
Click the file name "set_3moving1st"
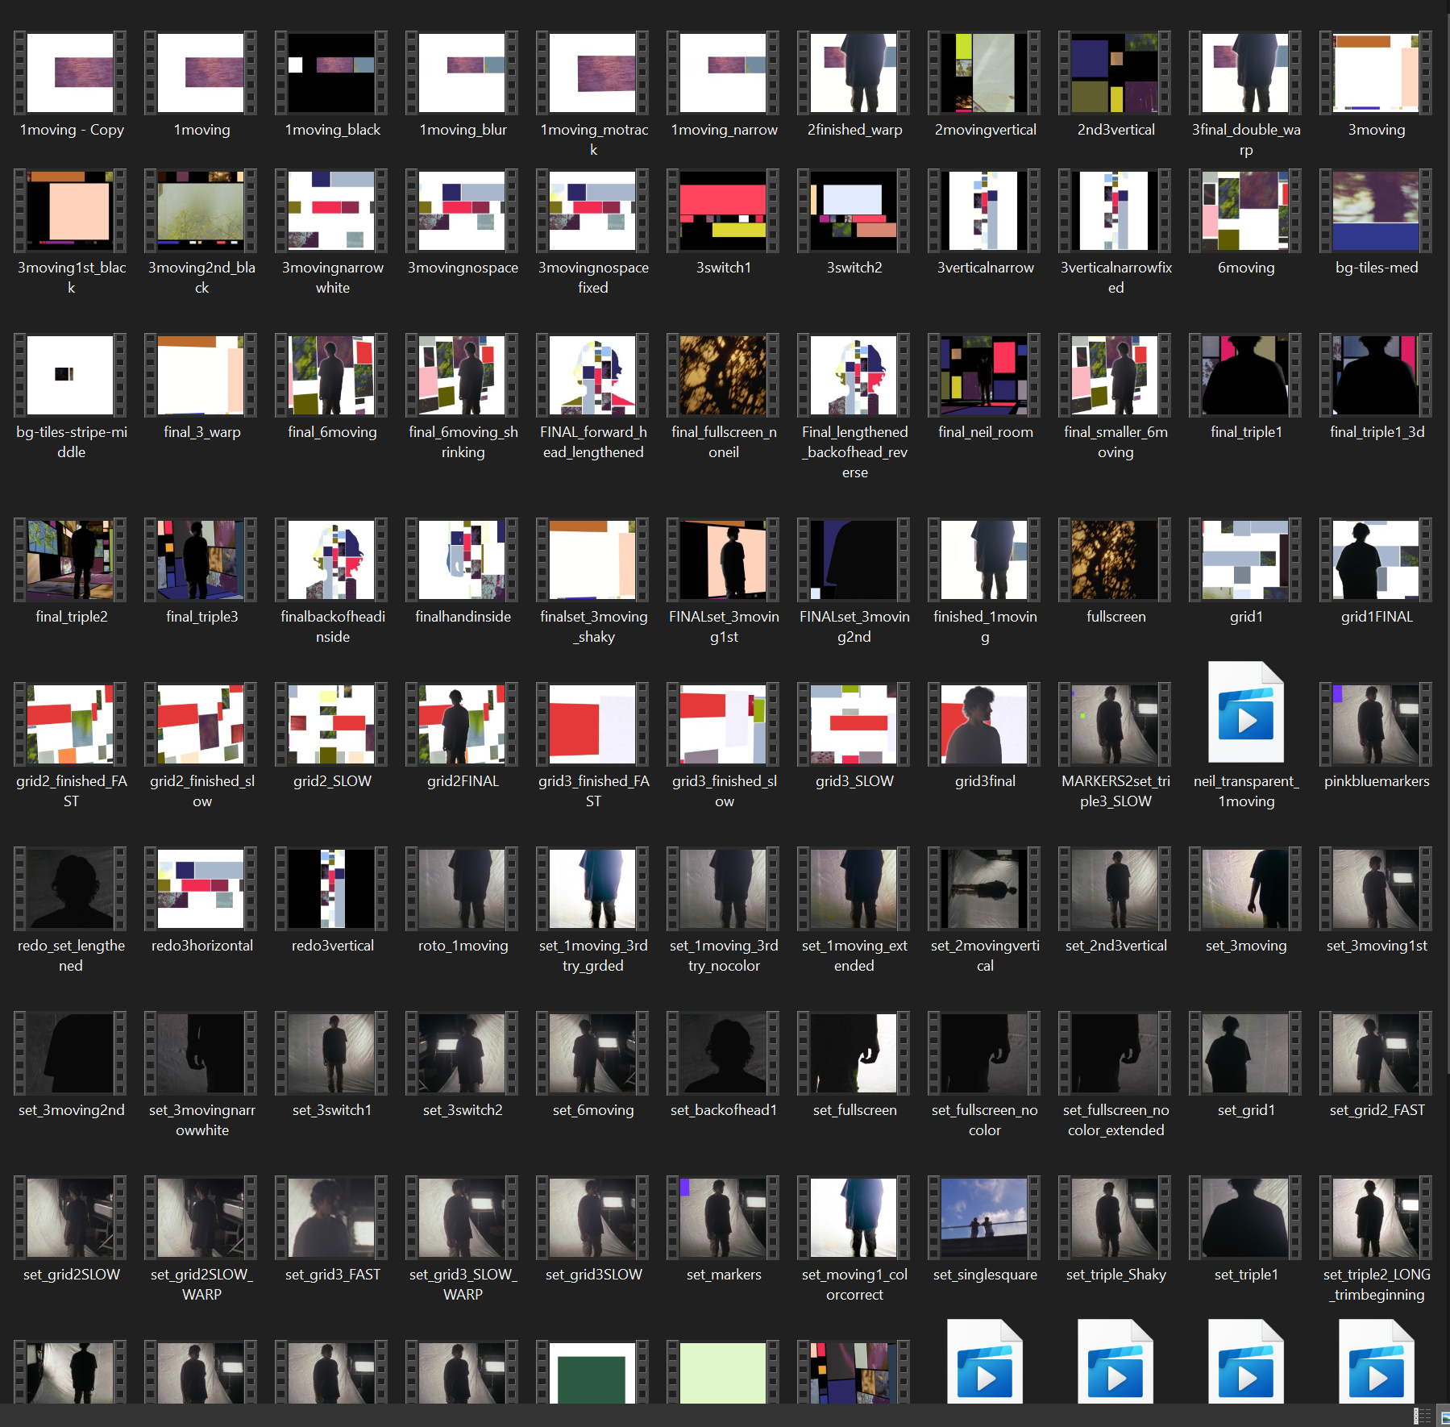pos(1377,946)
